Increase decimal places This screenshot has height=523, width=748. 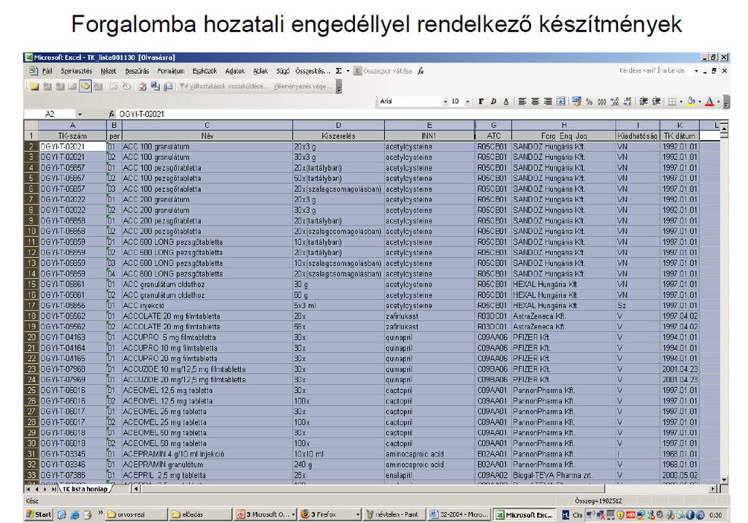click(x=614, y=101)
